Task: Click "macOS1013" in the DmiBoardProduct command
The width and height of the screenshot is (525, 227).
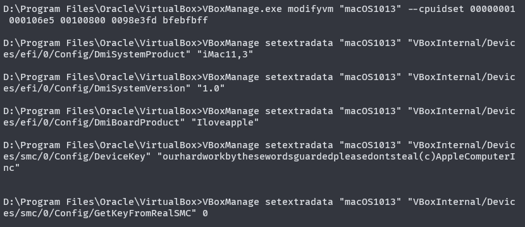Action: tap(370, 111)
